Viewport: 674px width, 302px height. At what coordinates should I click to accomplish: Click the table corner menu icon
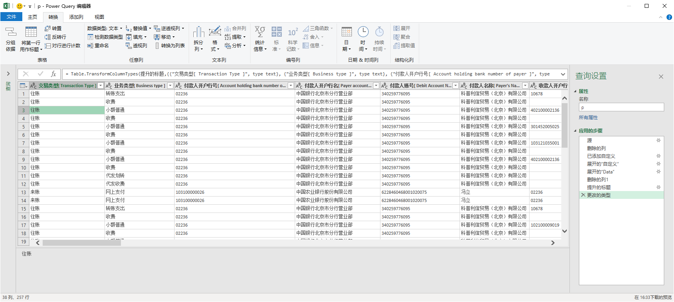click(23, 86)
